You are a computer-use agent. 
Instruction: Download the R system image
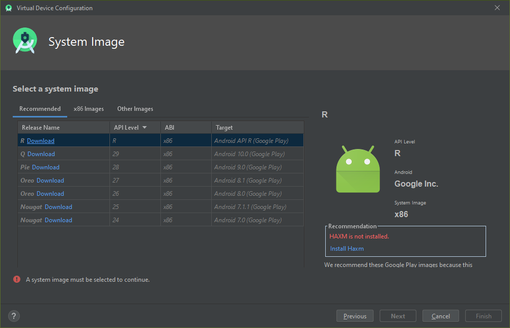[x=41, y=141]
